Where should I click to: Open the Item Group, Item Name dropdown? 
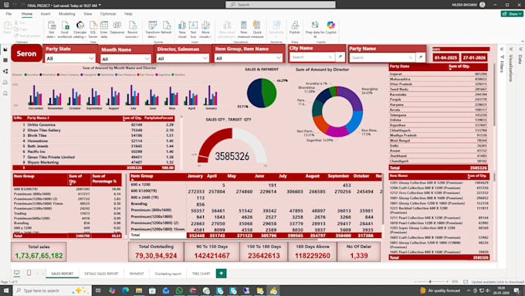(x=278, y=58)
